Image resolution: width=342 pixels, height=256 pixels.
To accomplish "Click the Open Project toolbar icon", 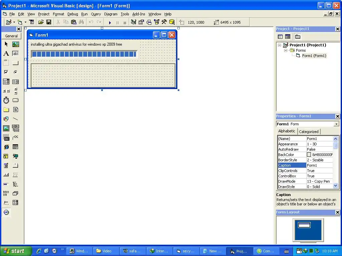I will 41,22.
